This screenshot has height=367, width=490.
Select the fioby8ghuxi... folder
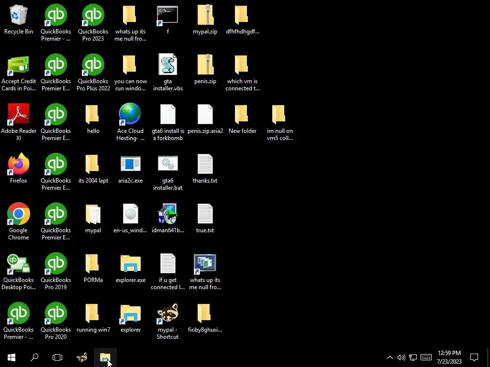coord(205,317)
